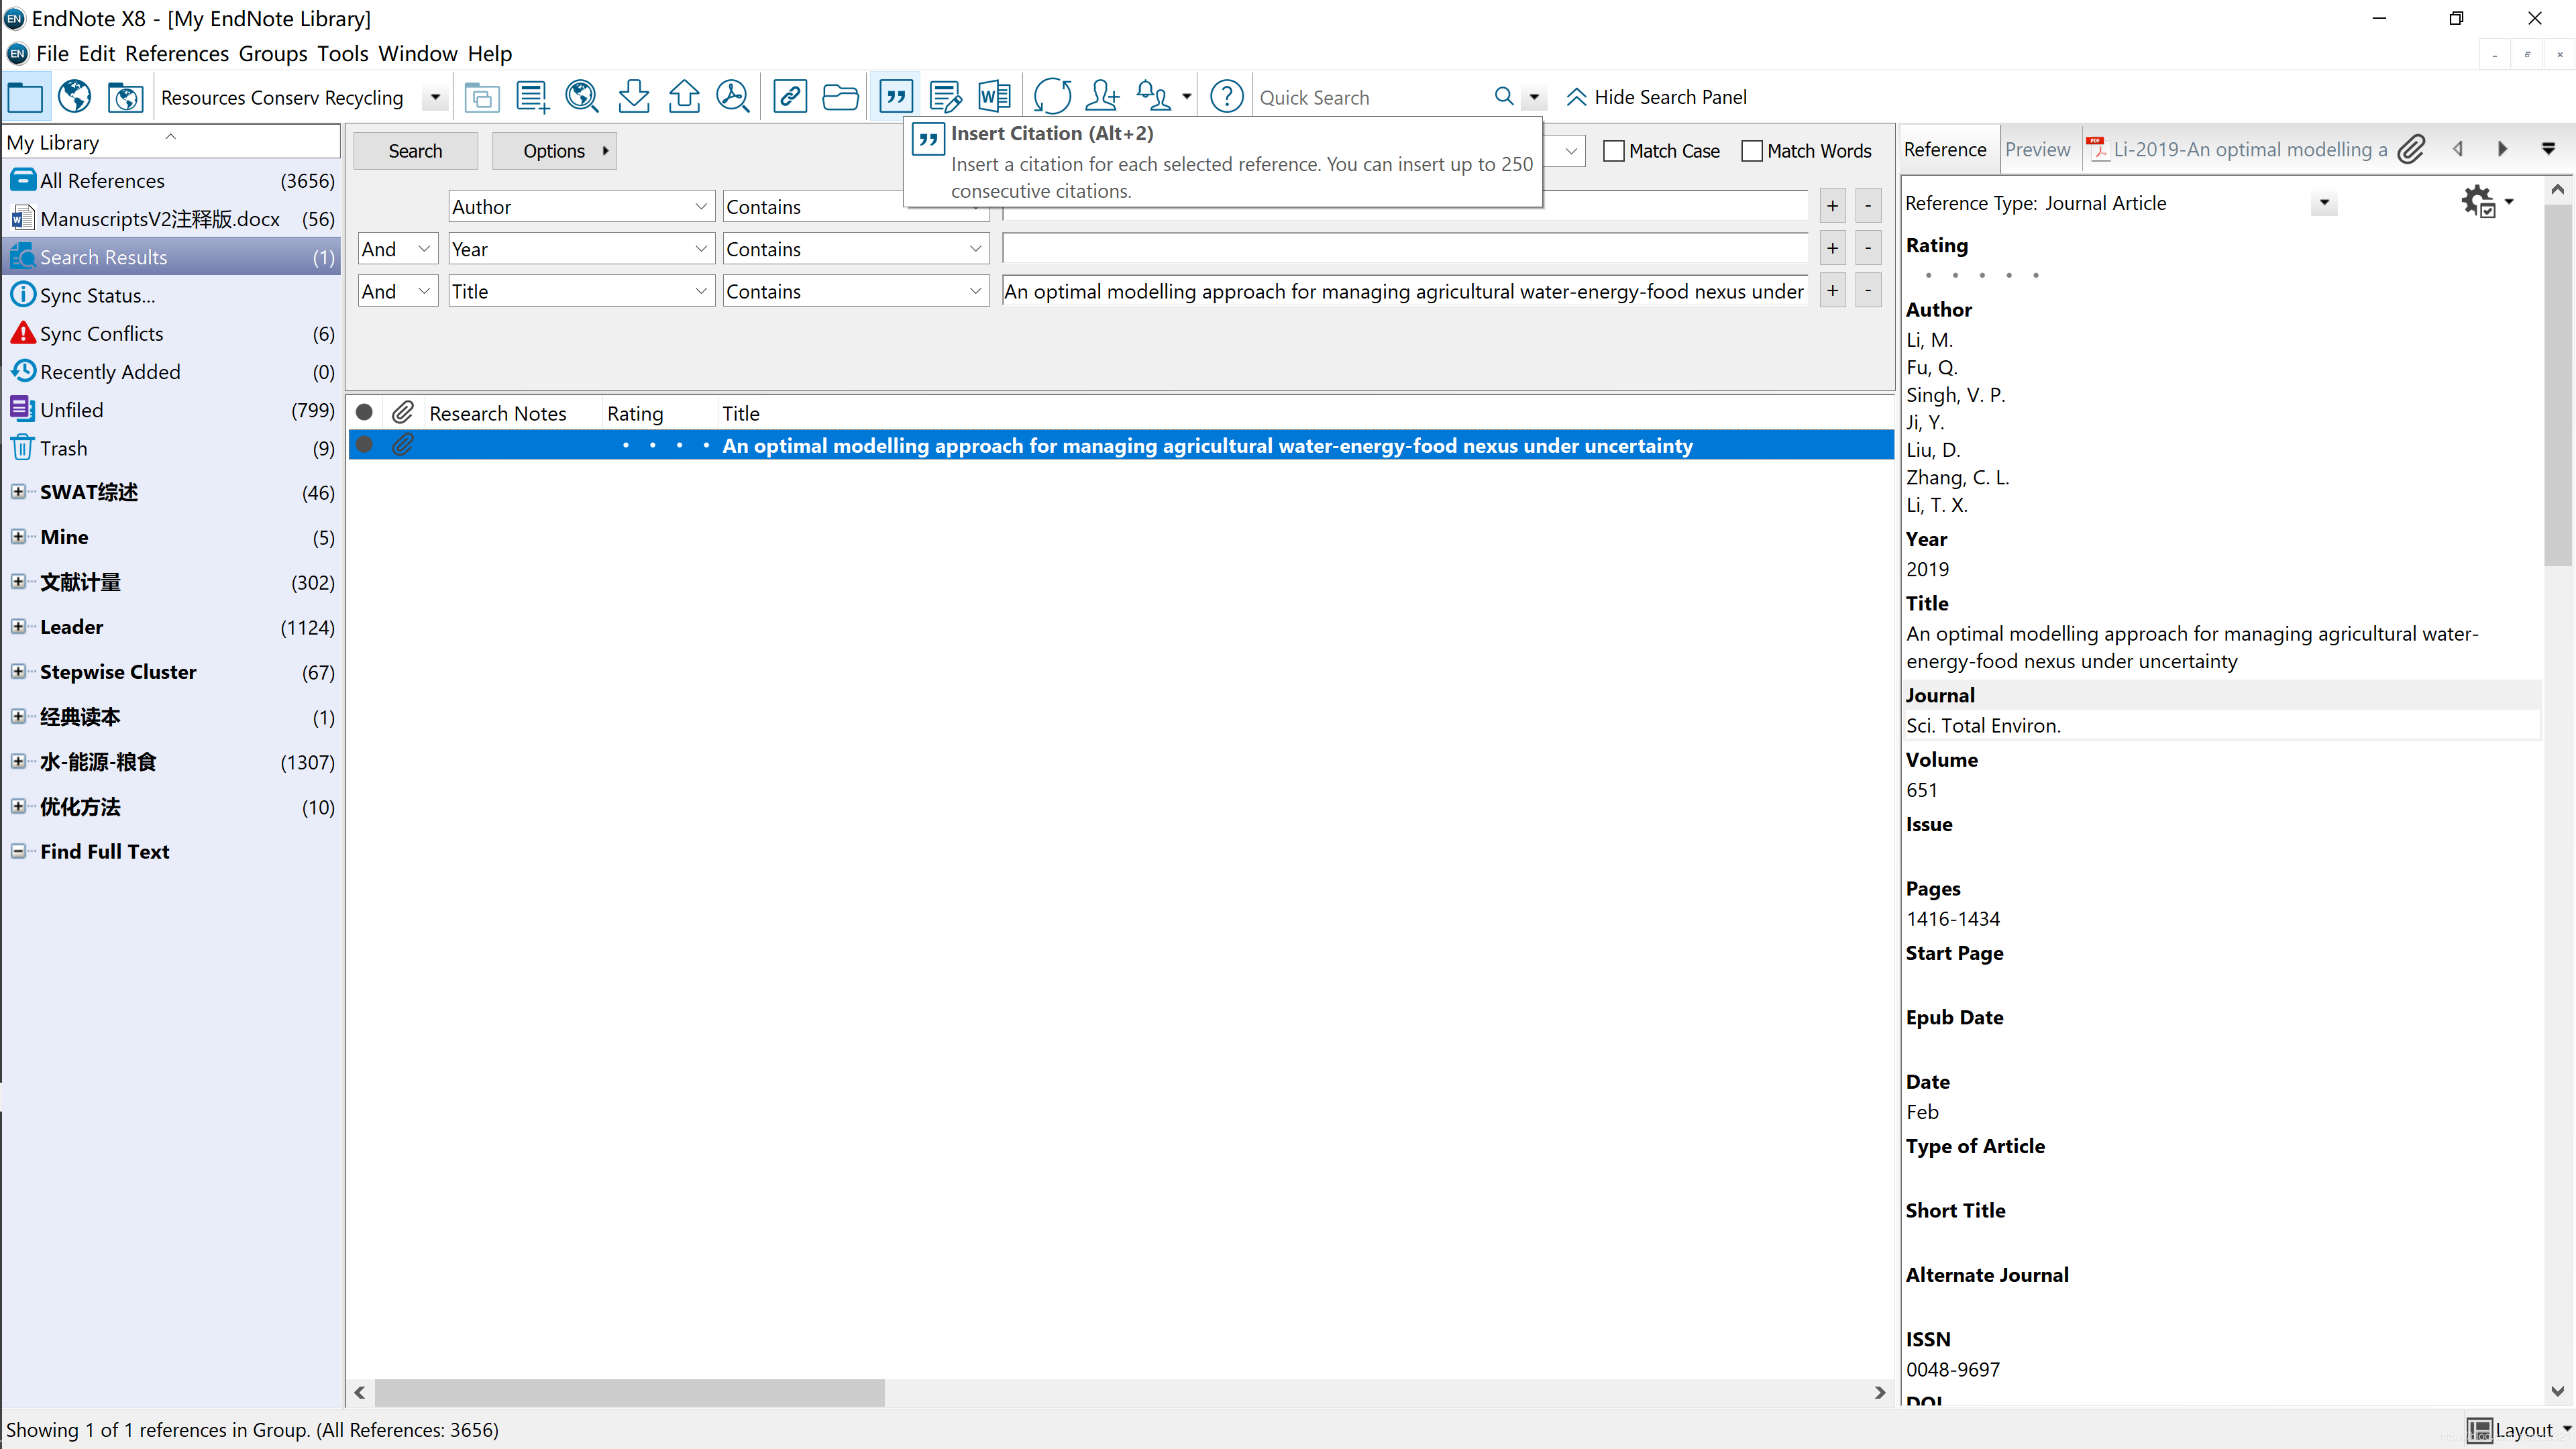Click the Search button
2576x1449 pixels.
click(415, 151)
